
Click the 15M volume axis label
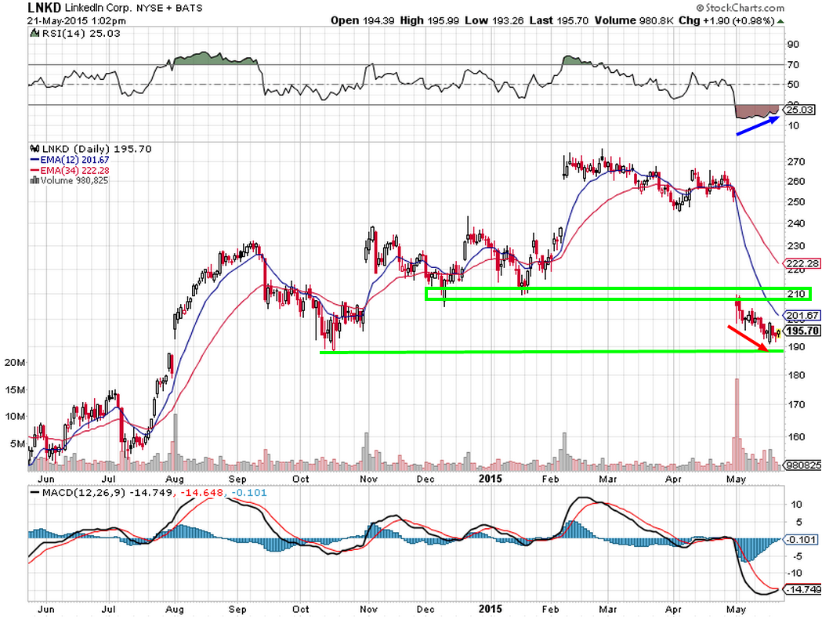point(15,390)
